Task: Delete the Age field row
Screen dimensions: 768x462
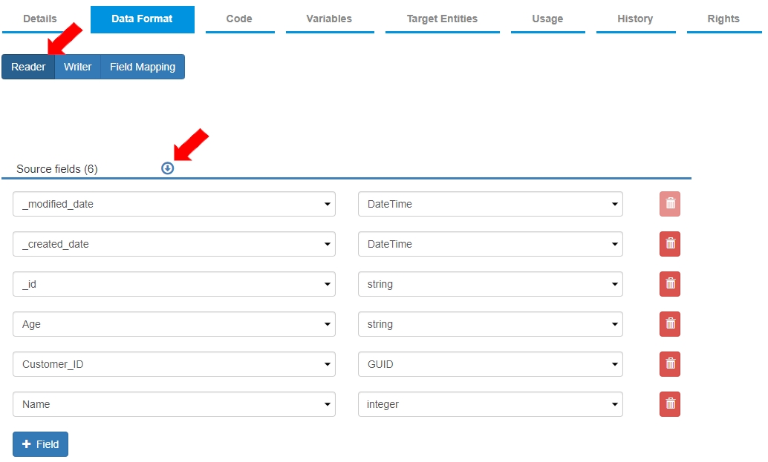Action: (x=670, y=324)
